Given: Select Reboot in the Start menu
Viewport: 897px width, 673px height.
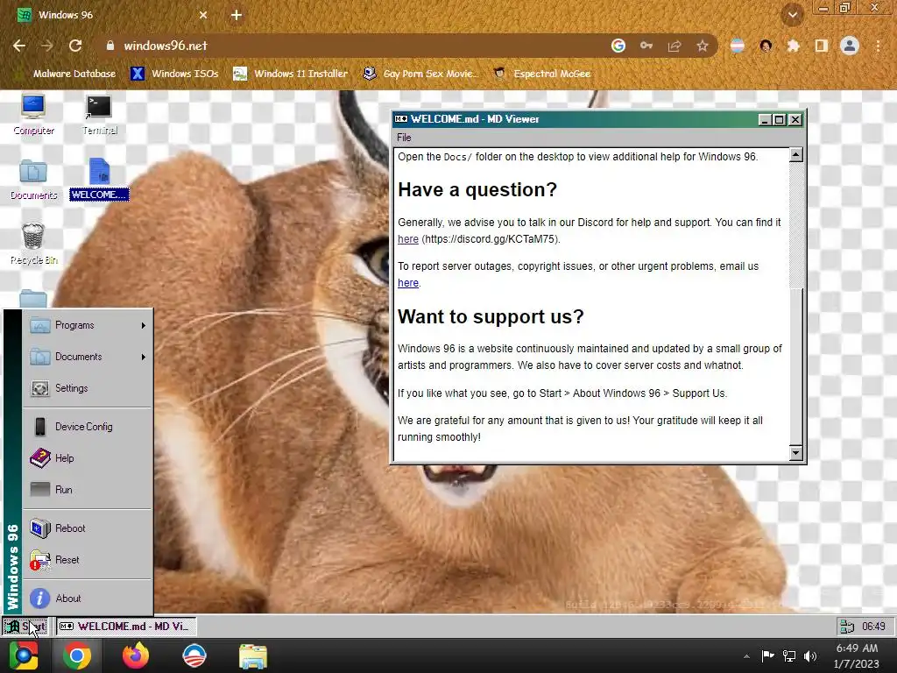Looking at the screenshot, I should click(88, 528).
